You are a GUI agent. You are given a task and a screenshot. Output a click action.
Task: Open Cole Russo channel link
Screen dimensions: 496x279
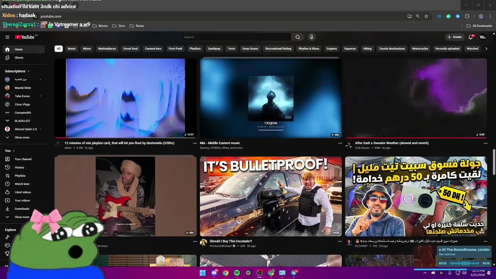tap(362, 148)
